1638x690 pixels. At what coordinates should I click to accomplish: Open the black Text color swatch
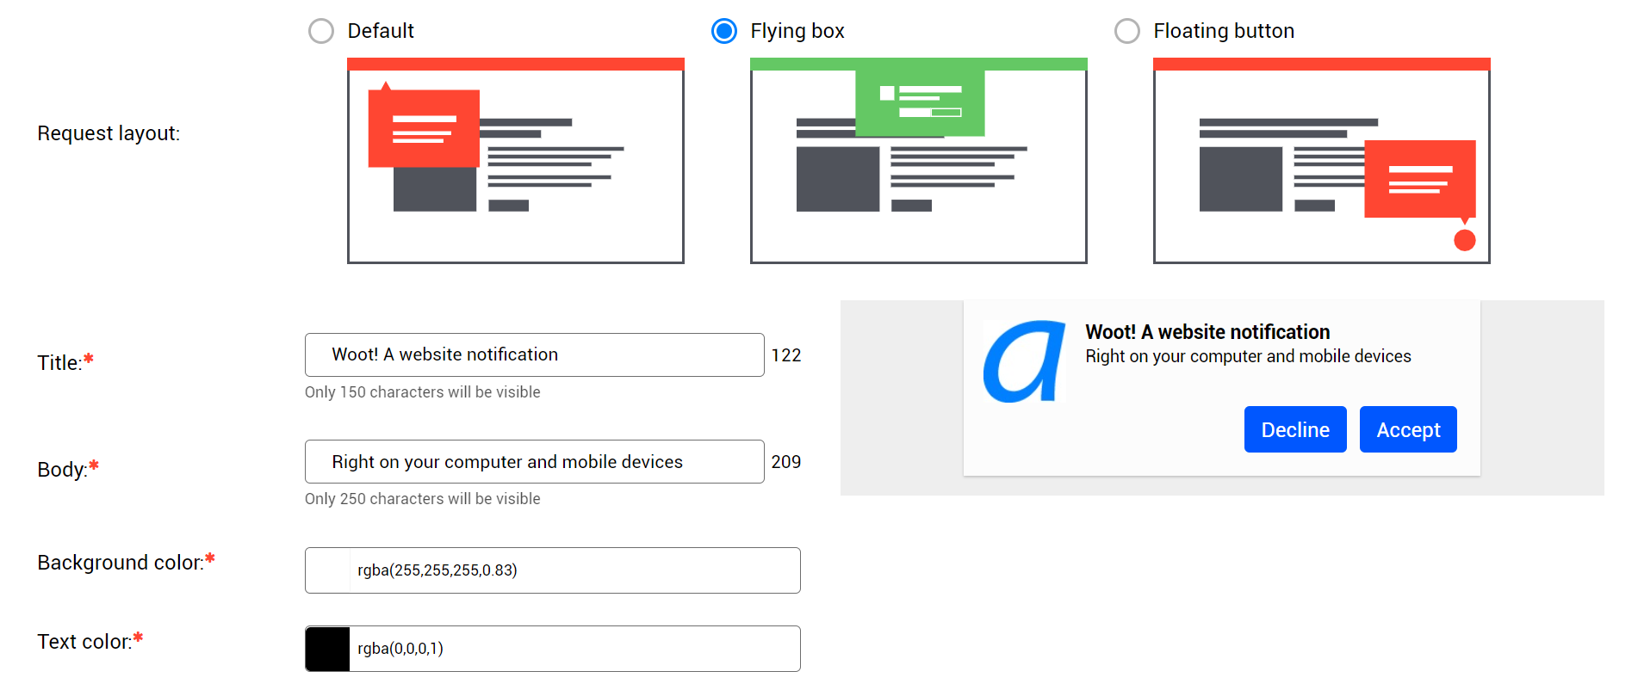coord(328,649)
